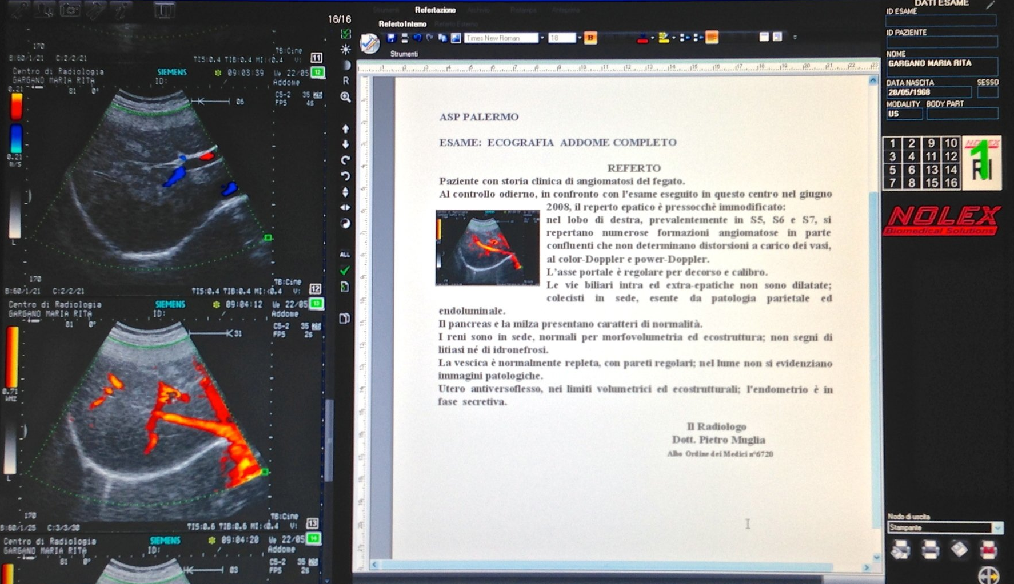Screen dimensions: 1014x584
Task: Click the Doppler thumbnail embedded in the report
Action: coord(487,247)
